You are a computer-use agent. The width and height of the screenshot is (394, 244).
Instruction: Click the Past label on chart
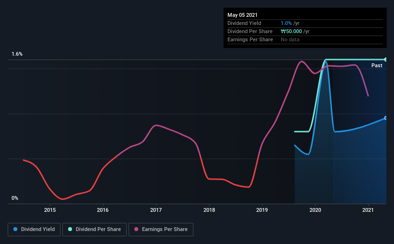pos(377,65)
